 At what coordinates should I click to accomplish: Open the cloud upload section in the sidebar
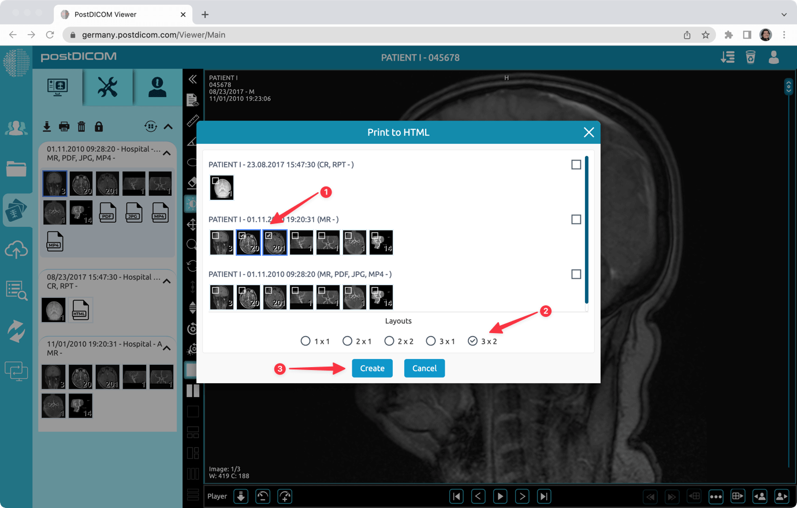pyautogui.click(x=16, y=249)
